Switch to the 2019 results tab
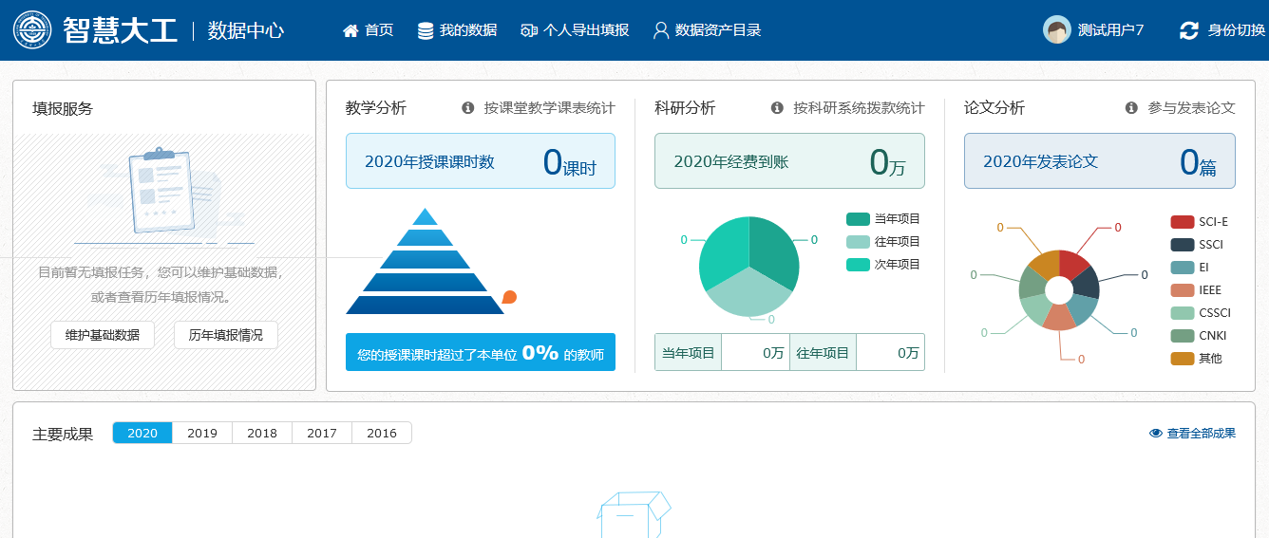The height and width of the screenshot is (538, 1269). [202, 433]
